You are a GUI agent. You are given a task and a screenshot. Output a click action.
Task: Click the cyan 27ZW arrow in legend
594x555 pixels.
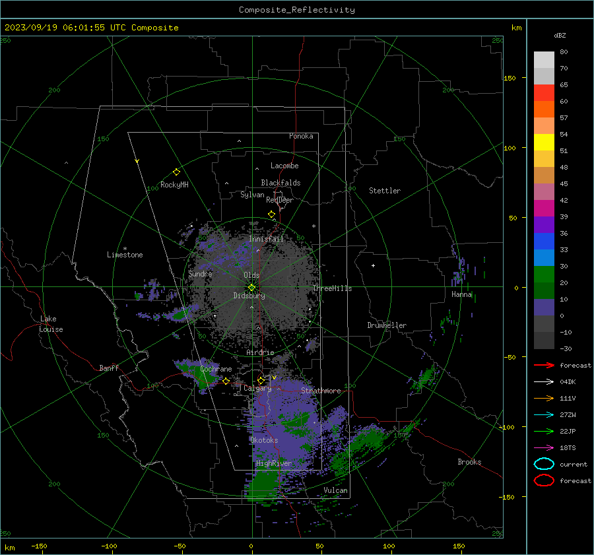pyautogui.click(x=544, y=415)
